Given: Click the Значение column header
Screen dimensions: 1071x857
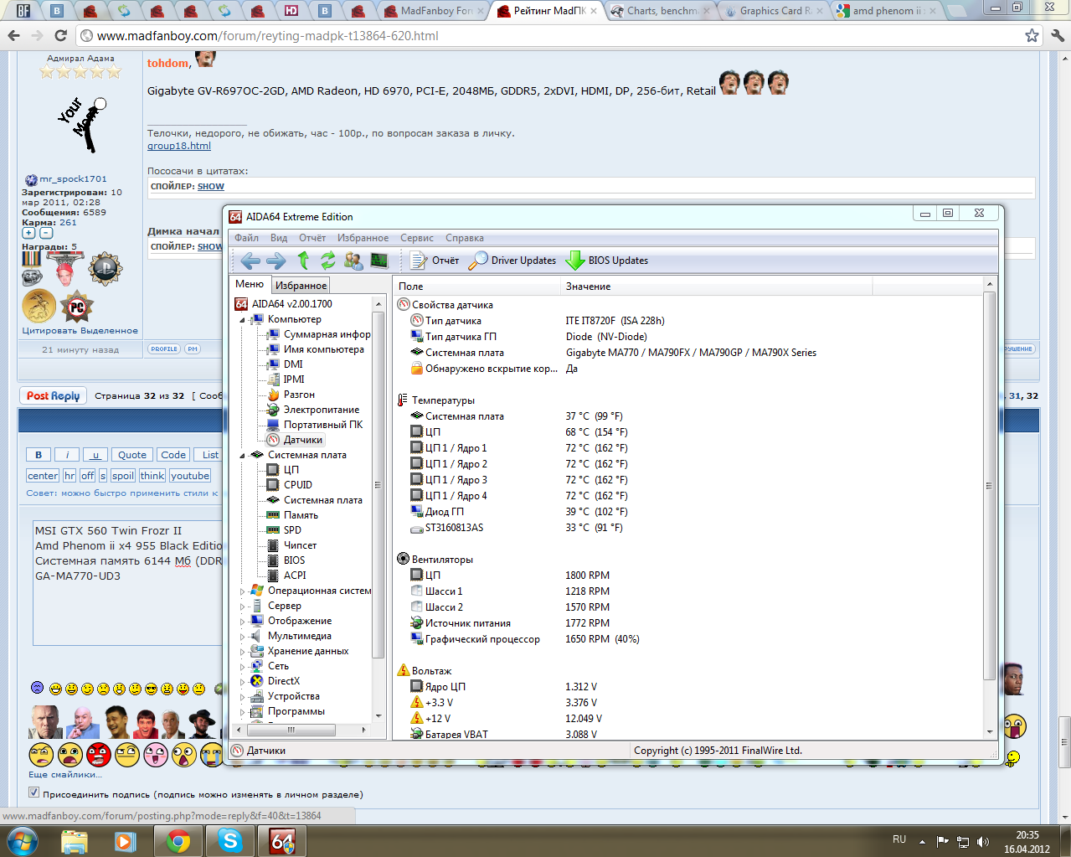Looking at the screenshot, I should (x=716, y=287).
